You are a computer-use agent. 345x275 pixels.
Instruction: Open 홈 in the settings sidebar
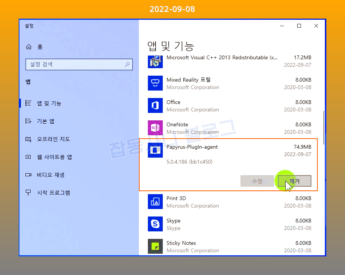[40, 47]
